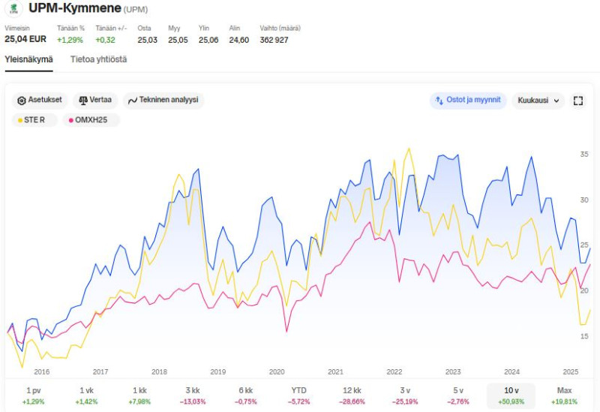
Task: Click the Vaihto (määrä) column label
Action: [x=280, y=29]
